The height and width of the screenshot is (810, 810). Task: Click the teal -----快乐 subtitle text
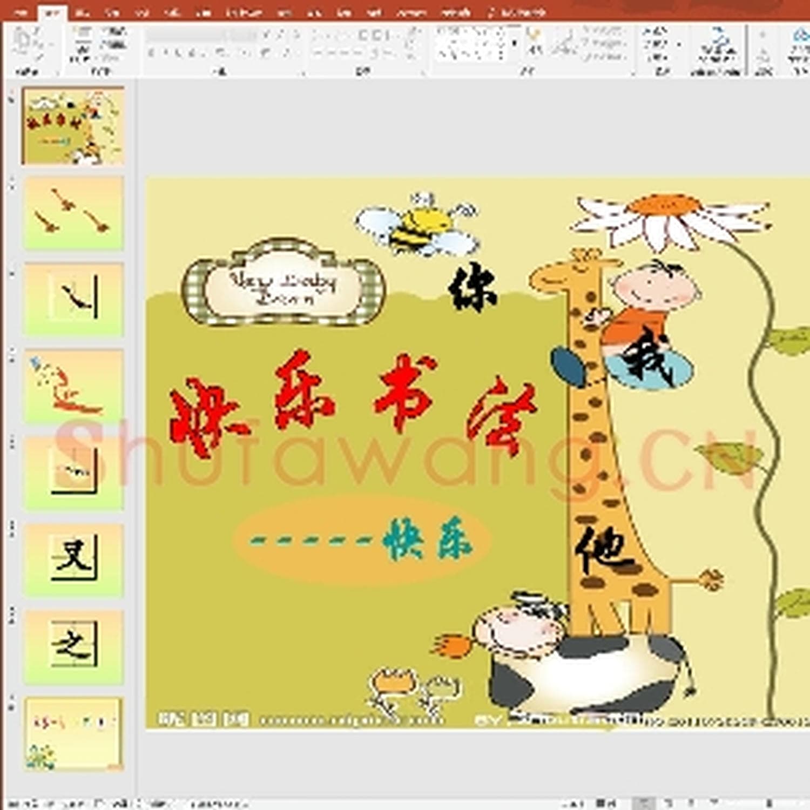[362, 540]
